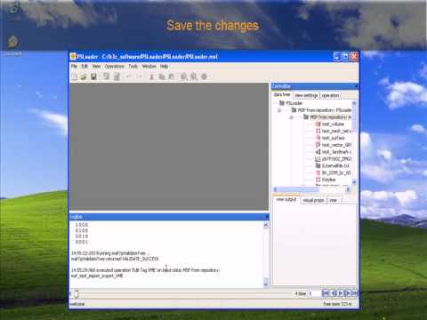Viewport: 427px width, 320px height.
Task: Switch to the view settings tab
Action: pyautogui.click(x=306, y=95)
